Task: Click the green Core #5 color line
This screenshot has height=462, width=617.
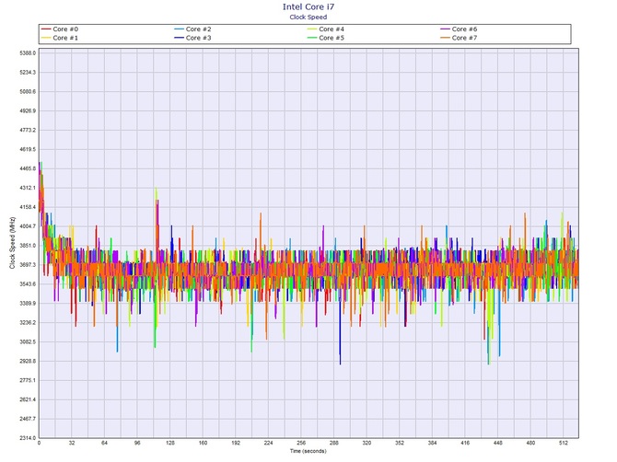Action: pos(312,38)
